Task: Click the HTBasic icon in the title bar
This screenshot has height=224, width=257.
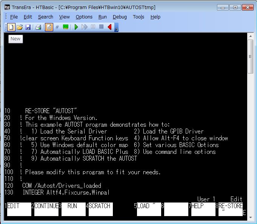Action: pyautogui.click(x=7, y=7)
